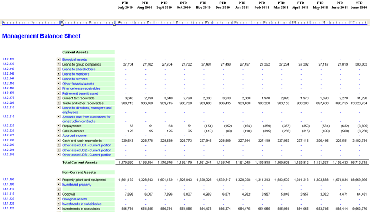Select account code 1.1.2.130
This screenshot has height=212, width=370.
pyautogui.click(x=8, y=64)
